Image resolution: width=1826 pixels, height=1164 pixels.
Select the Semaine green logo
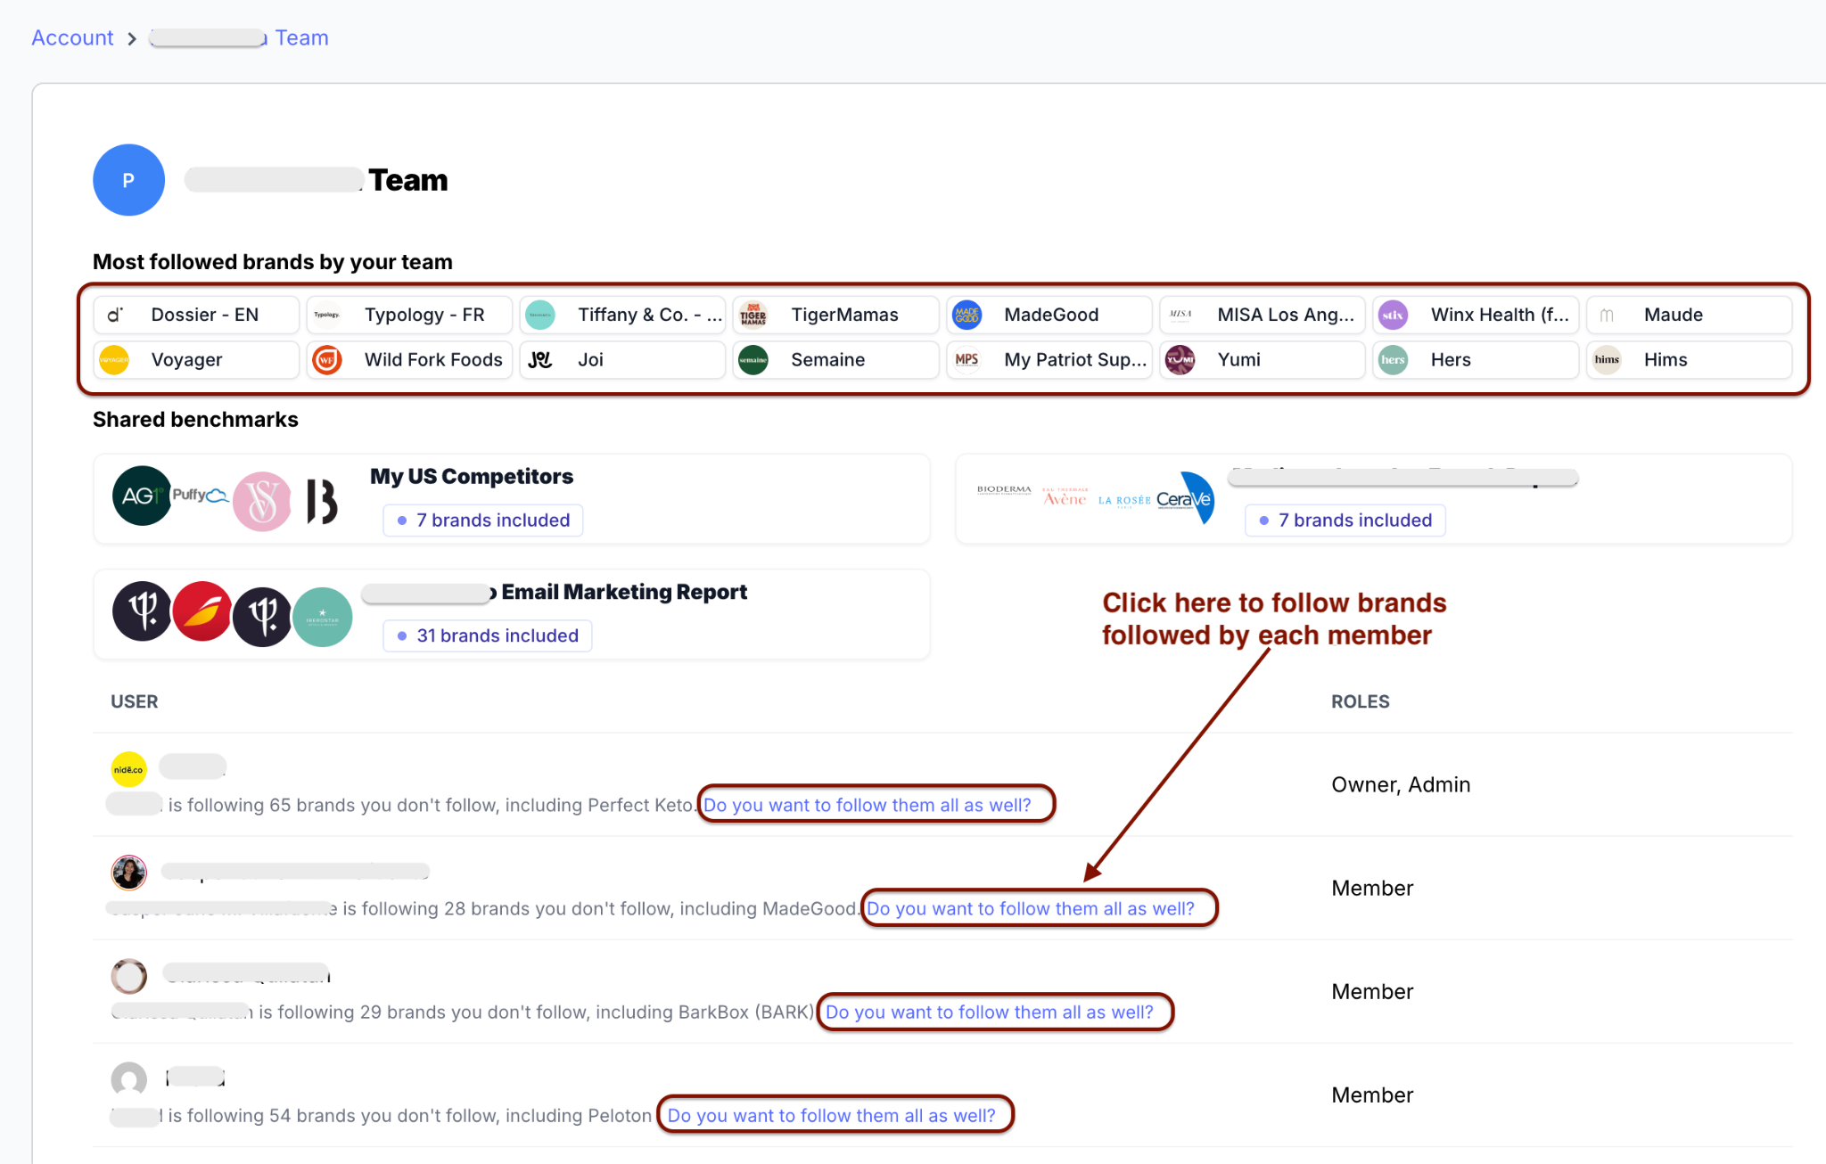click(753, 360)
